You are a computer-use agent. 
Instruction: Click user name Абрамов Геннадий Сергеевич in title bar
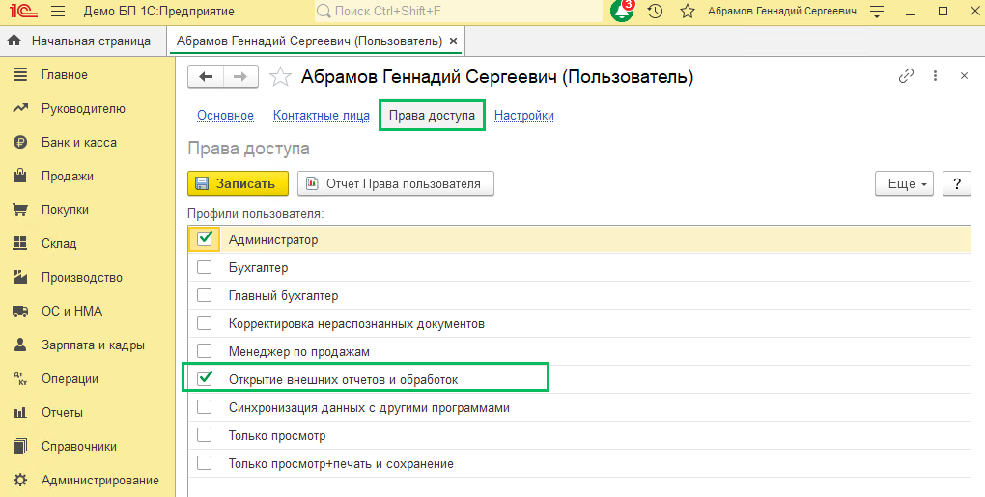(x=782, y=12)
